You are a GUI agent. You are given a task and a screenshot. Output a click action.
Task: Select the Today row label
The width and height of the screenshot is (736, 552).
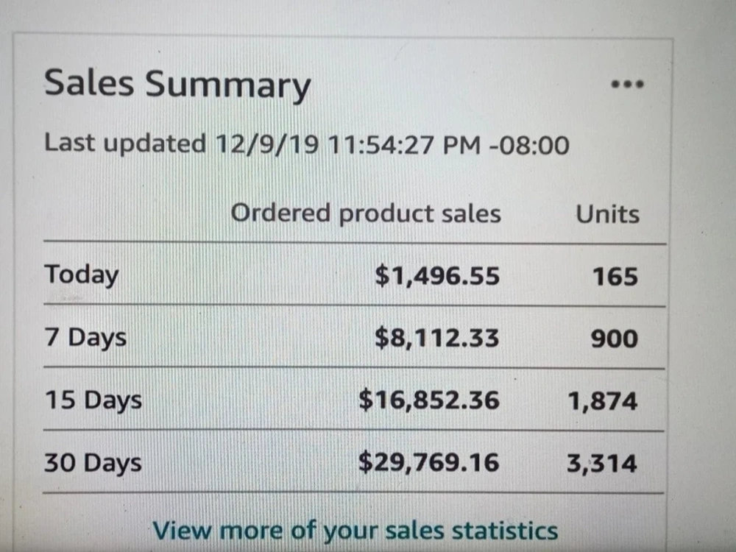[81, 275]
